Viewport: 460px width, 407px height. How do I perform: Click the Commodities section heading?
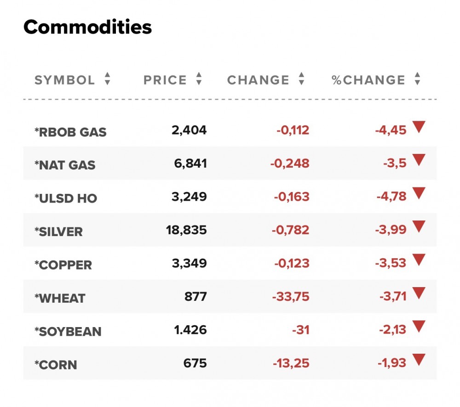(87, 28)
